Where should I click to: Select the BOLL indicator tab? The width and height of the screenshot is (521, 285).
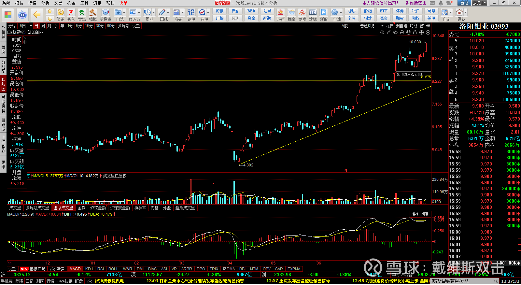(x=113, y=269)
